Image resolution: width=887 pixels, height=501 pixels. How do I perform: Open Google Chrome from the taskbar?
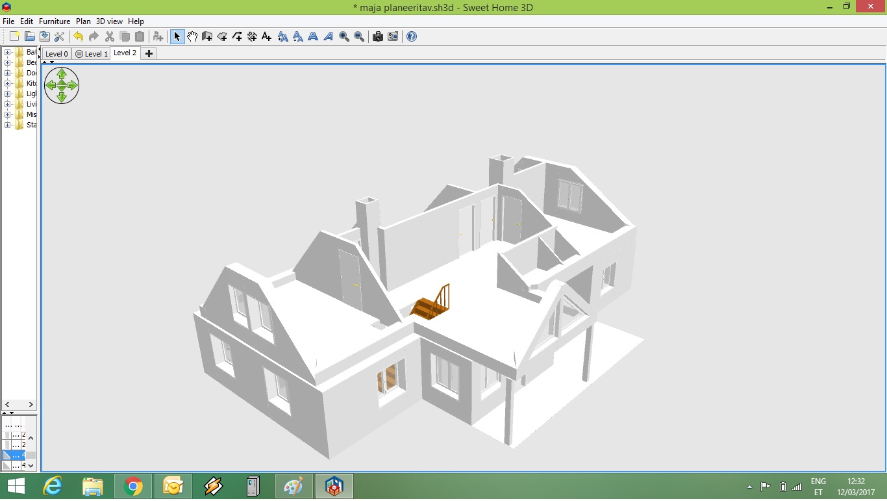(133, 486)
